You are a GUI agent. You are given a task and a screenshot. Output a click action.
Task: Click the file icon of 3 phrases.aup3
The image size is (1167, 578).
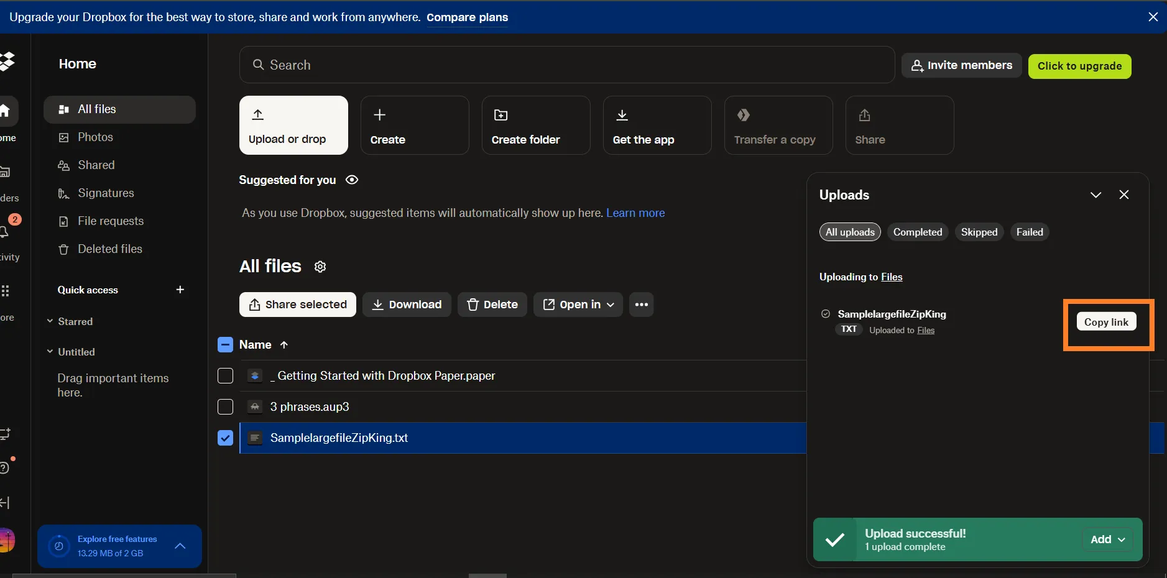pos(254,407)
